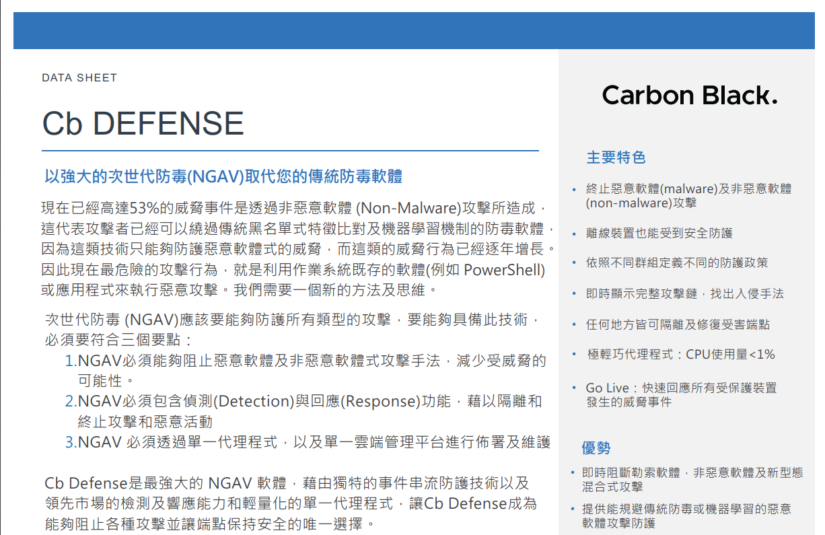Viewport: 825px width, 535px height.
Task: Click the bullet 離線裝置也能受到安全防護
Action: (x=659, y=233)
